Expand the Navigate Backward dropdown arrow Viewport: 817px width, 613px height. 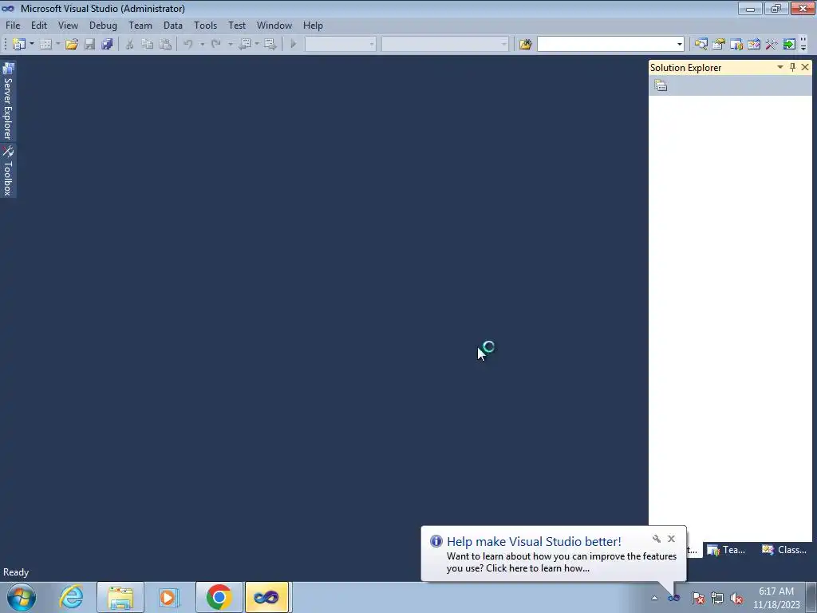pyautogui.click(x=257, y=45)
